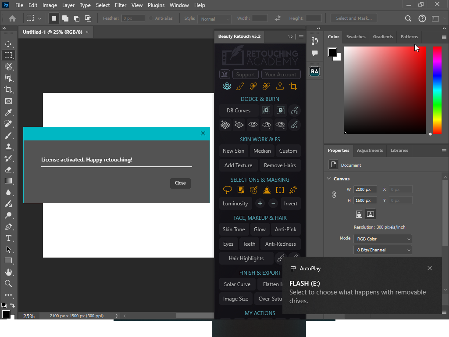The image size is (449, 337).
Task: Open the Filter menu
Action: click(x=120, y=5)
